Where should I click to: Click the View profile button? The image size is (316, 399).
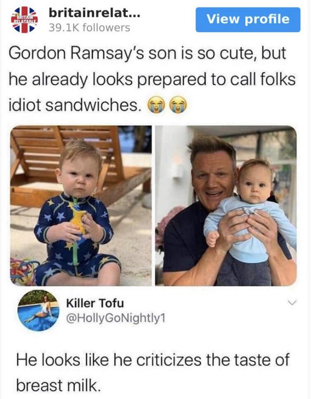(x=248, y=19)
